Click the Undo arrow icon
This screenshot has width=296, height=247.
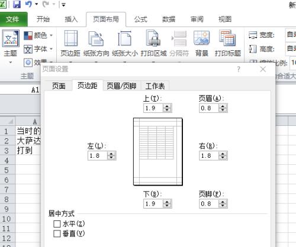coord(28,4)
